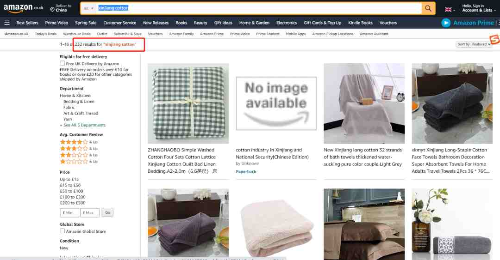500x260 pixels.
Task: Open the hamburger all-categories menu
Action: (x=6, y=23)
